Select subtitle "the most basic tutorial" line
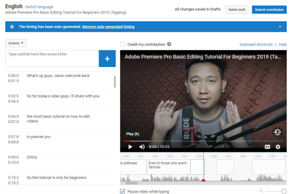Image resolution: width=292 pixels, height=194 pixels. [58, 119]
